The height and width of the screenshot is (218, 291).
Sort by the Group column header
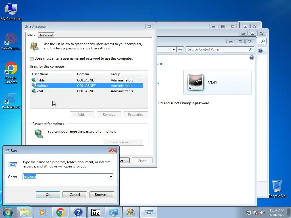[x=126, y=74]
